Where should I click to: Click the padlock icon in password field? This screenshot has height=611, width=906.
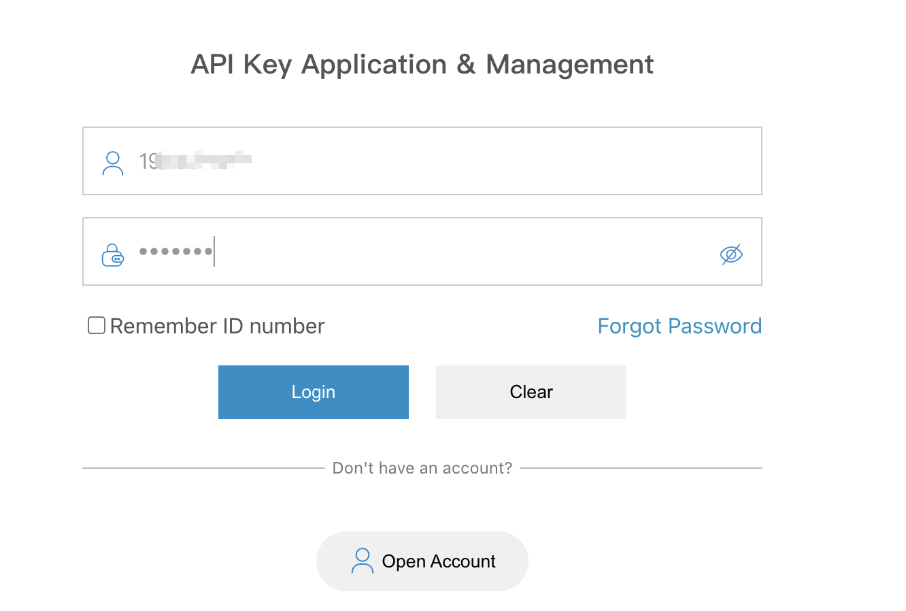tap(112, 254)
